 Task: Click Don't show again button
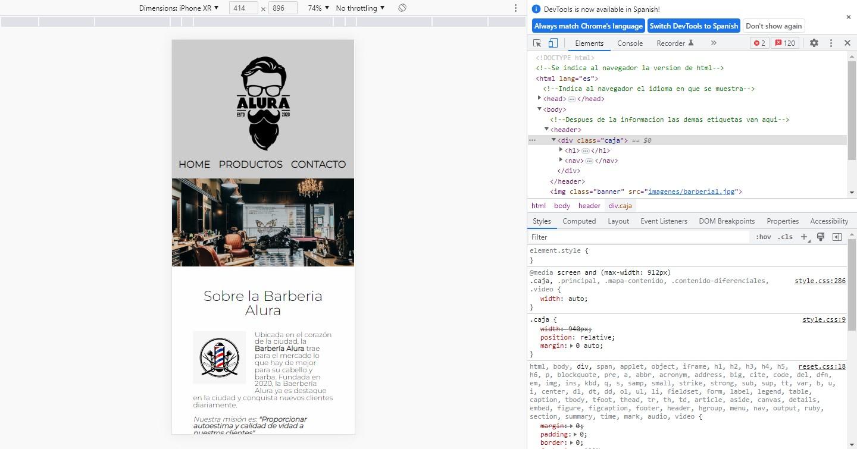pos(774,26)
